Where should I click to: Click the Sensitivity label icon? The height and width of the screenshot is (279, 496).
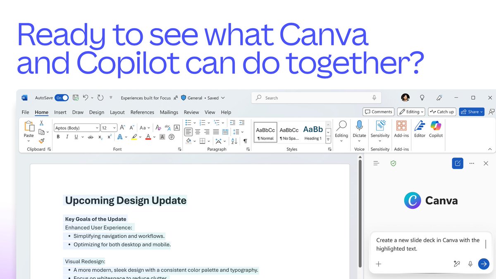point(380,126)
